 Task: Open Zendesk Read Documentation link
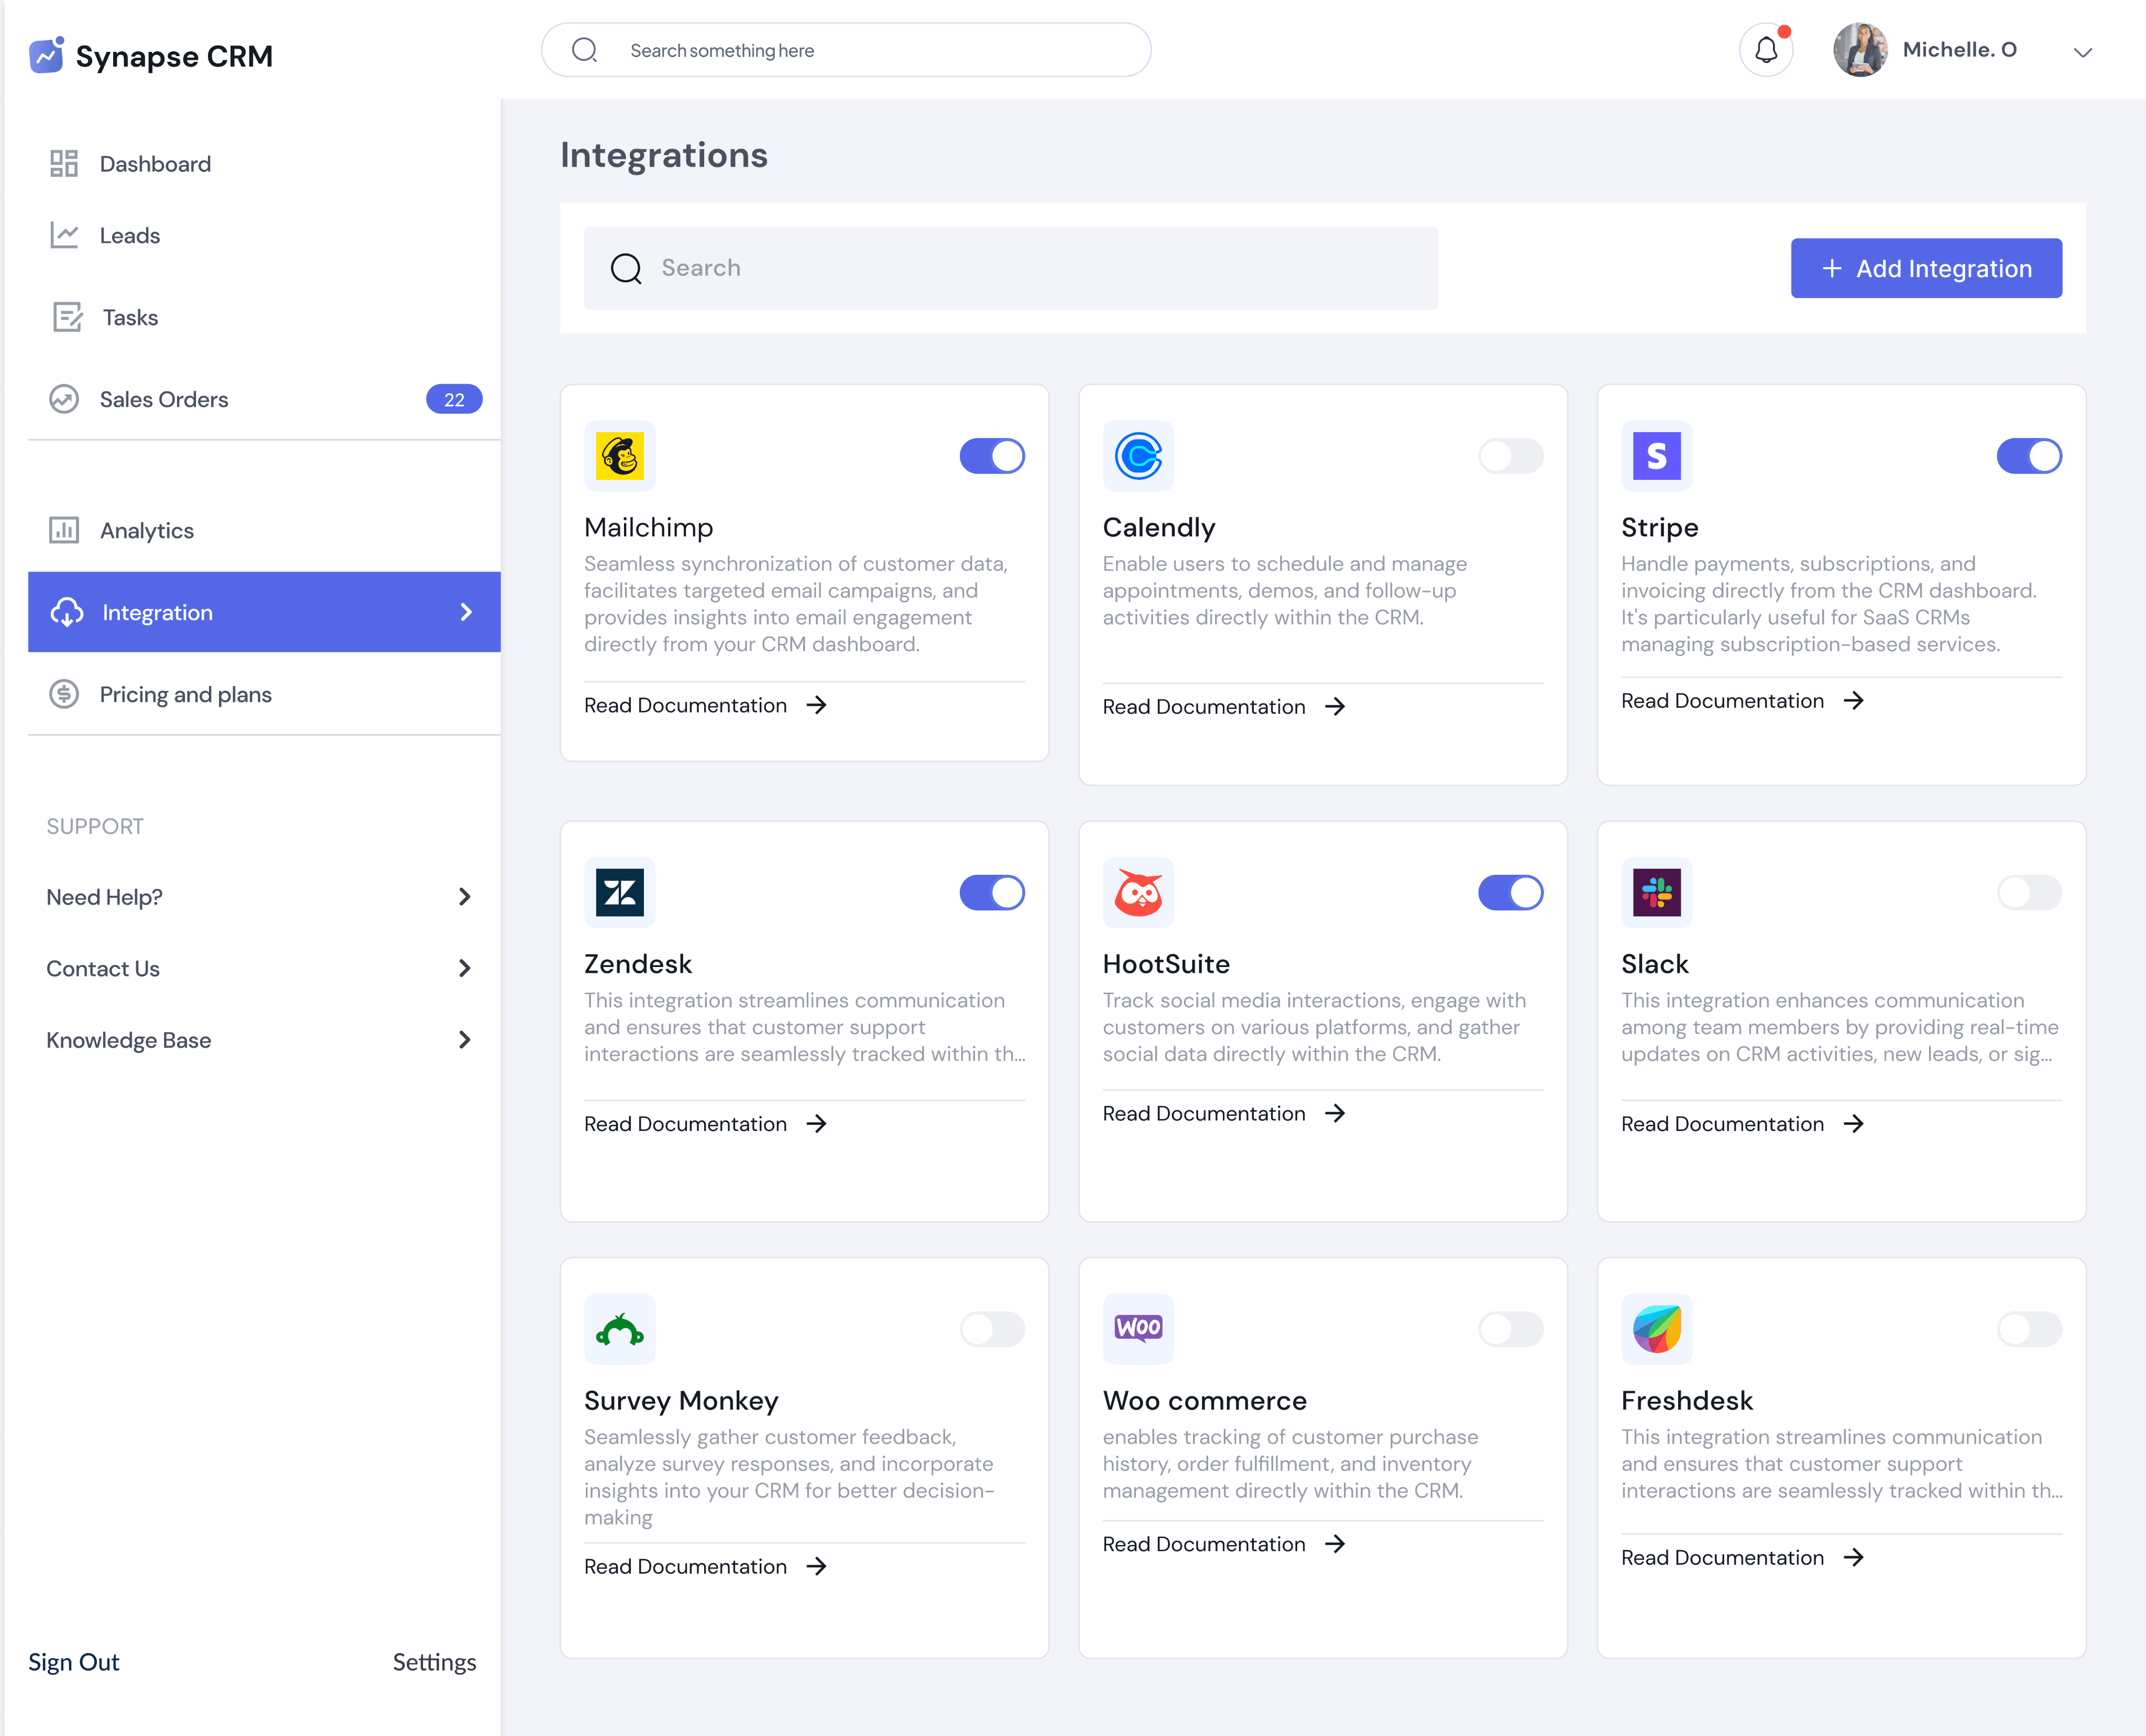point(706,1123)
